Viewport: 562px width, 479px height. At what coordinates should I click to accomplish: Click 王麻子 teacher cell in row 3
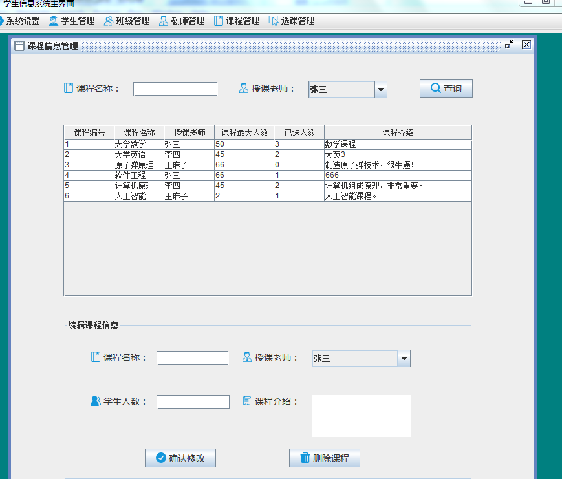pyautogui.click(x=189, y=165)
